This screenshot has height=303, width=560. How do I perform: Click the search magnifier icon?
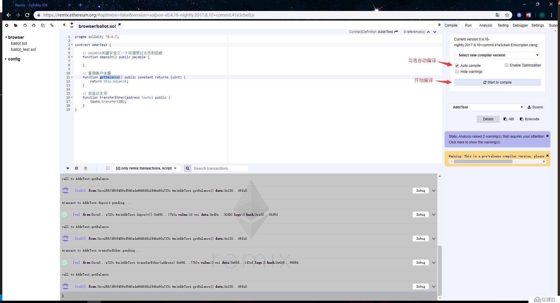click(188, 168)
